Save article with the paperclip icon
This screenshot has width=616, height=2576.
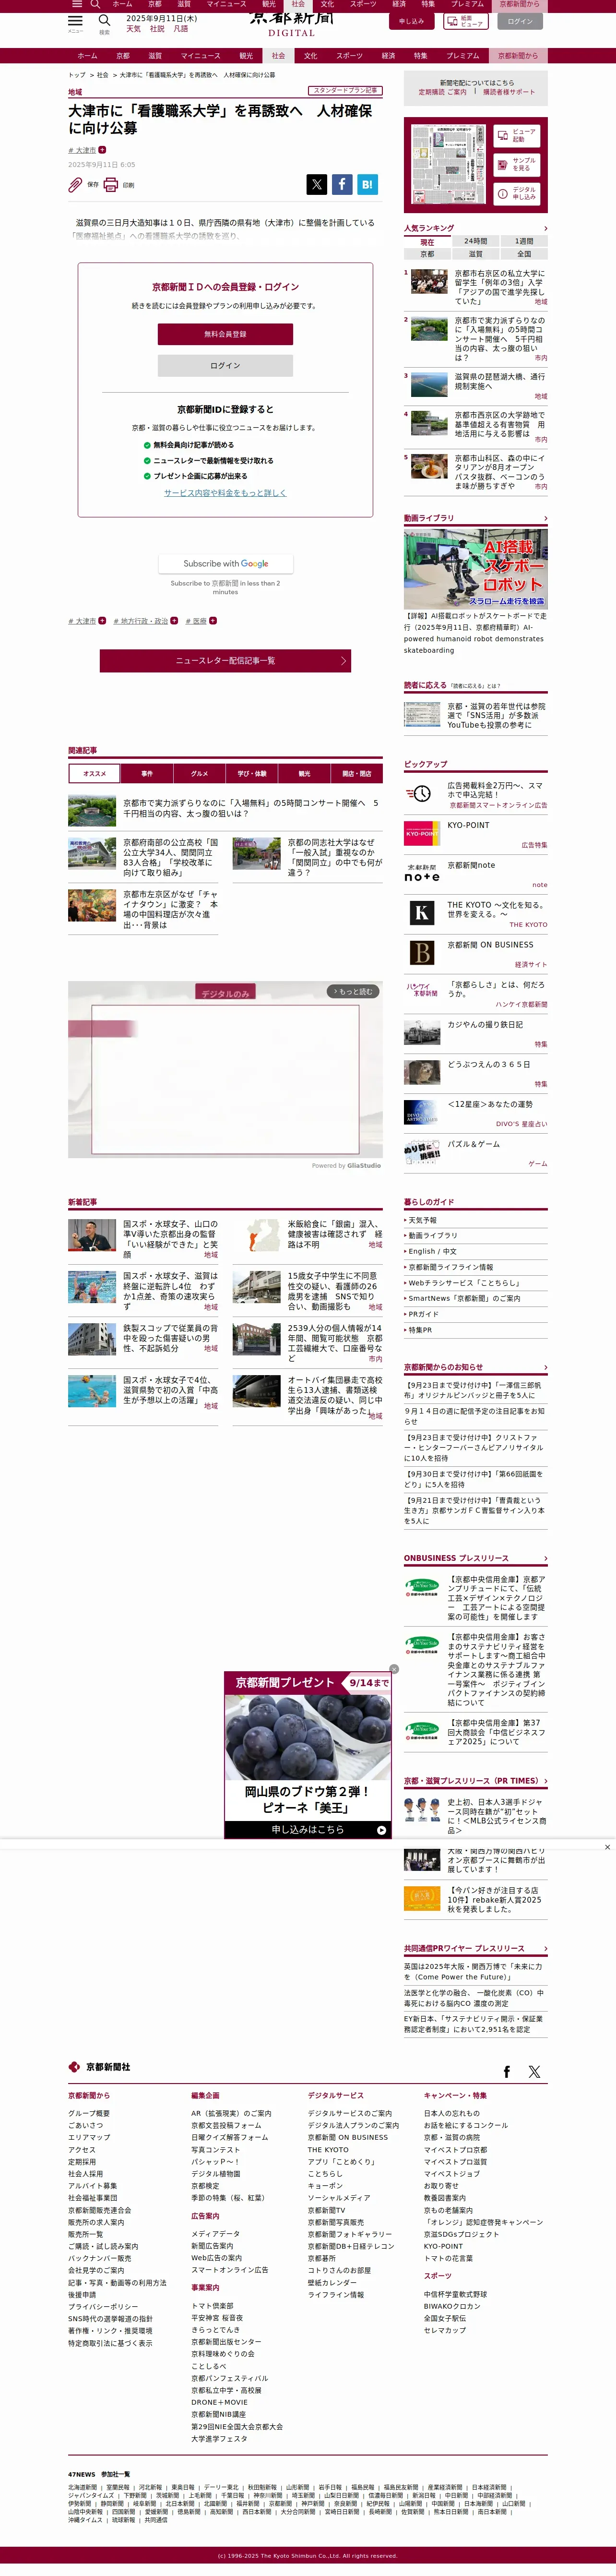click(x=75, y=185)
